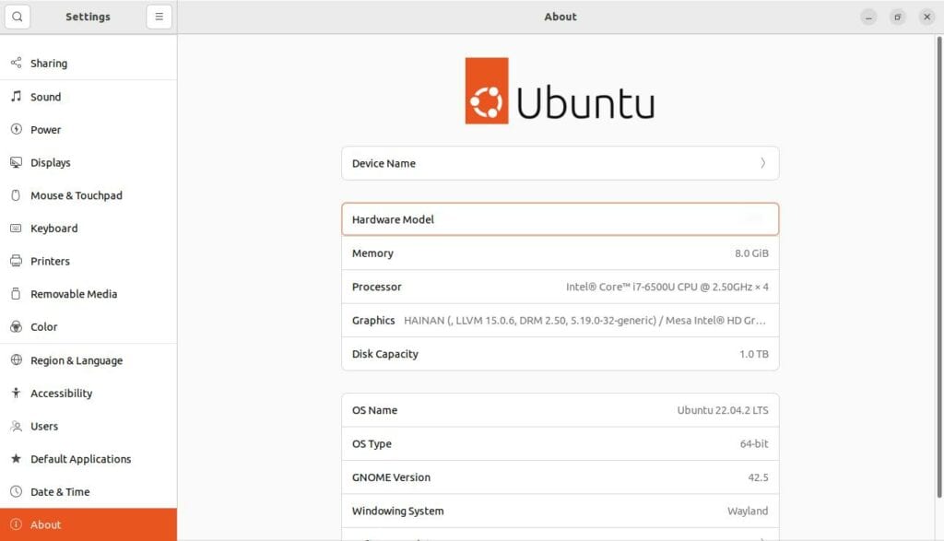Open the Users settings icon
The image size is (944, 541).
pyautogui.click(x=15, y=426)
